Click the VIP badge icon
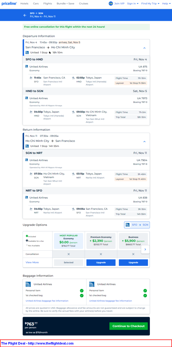Screen dimensions: 172x347 click(x=111, y=4)
